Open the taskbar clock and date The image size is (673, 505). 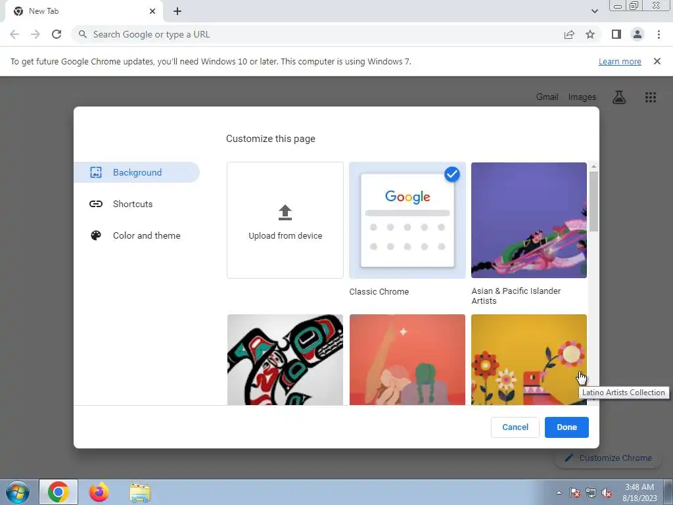(639, 493)
